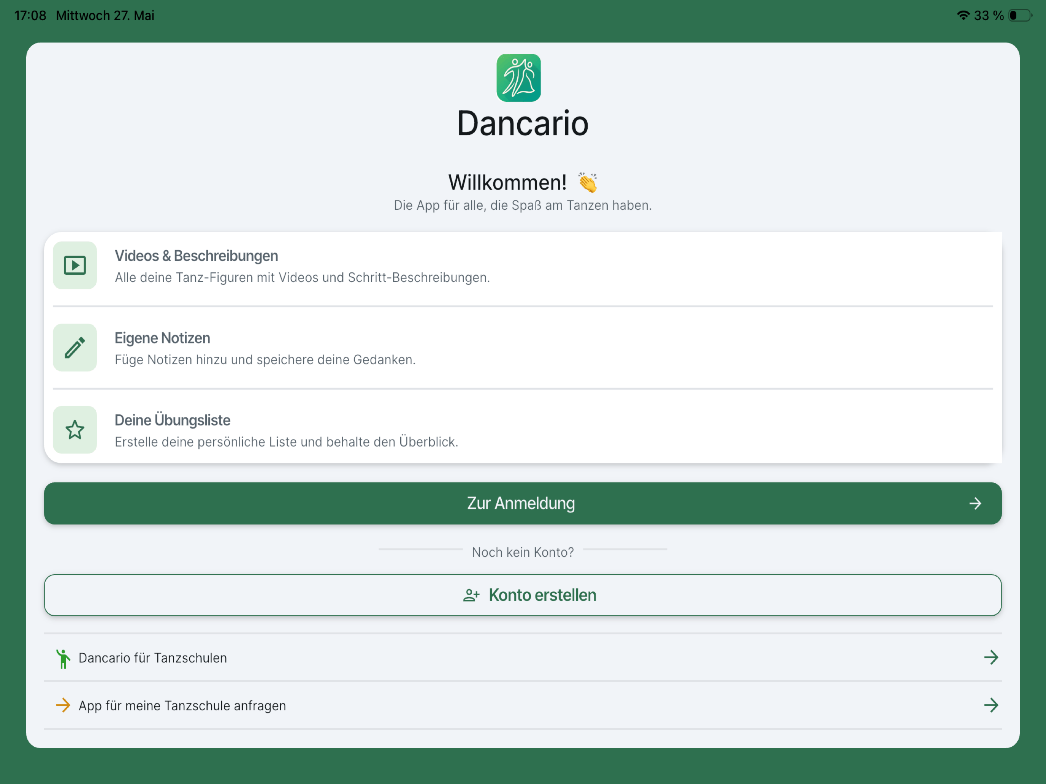1046x784 pixels.
Task: Tap the date 'Mittwoch 27. Mai' in status bar
Action: [105, 16]
